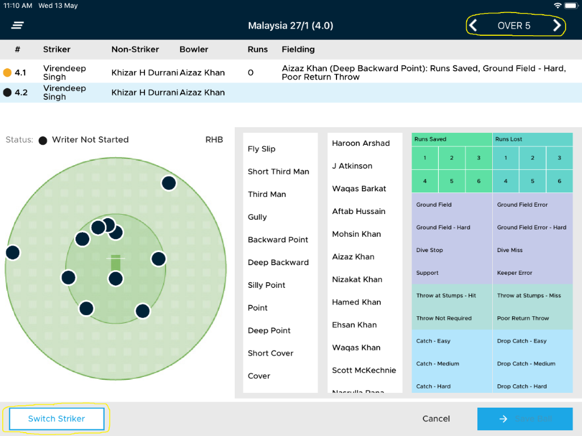This screenshot has height=436, width=582.
Task: Toggle Poor Return Throw option
Action: click(523, 318)
